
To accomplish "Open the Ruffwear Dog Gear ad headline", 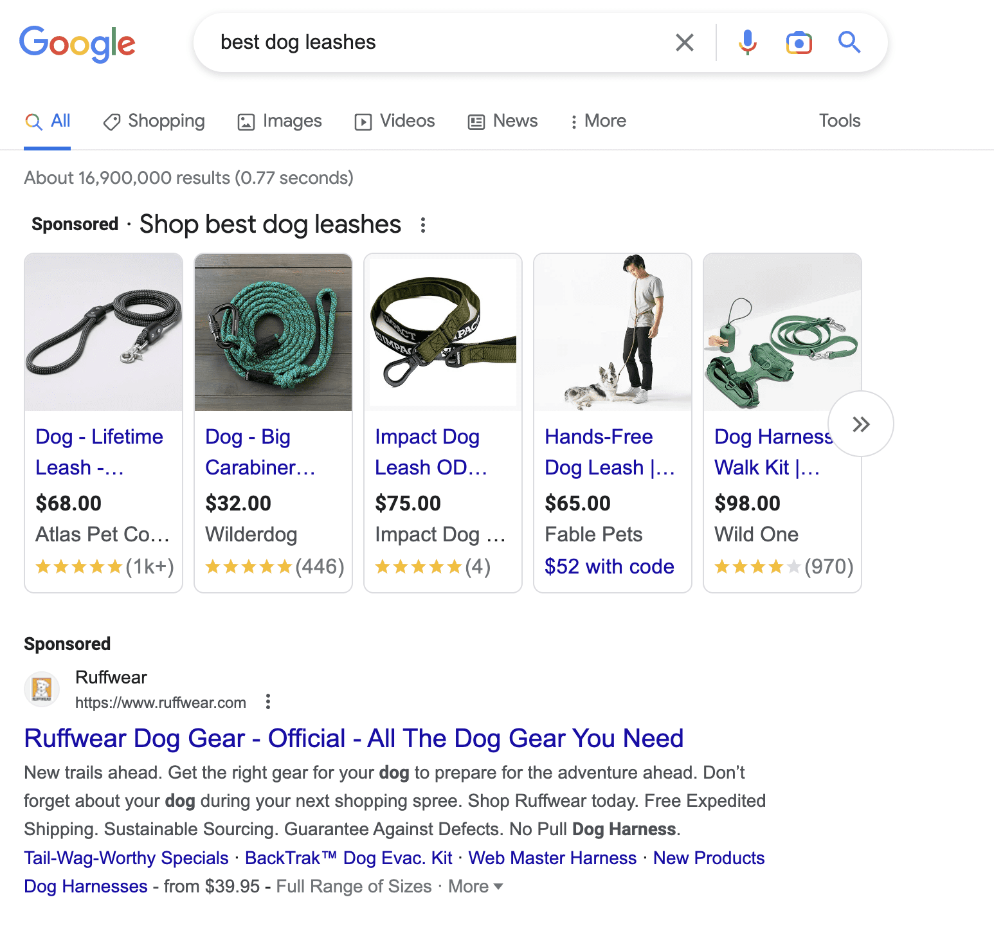I will (354, 738).
